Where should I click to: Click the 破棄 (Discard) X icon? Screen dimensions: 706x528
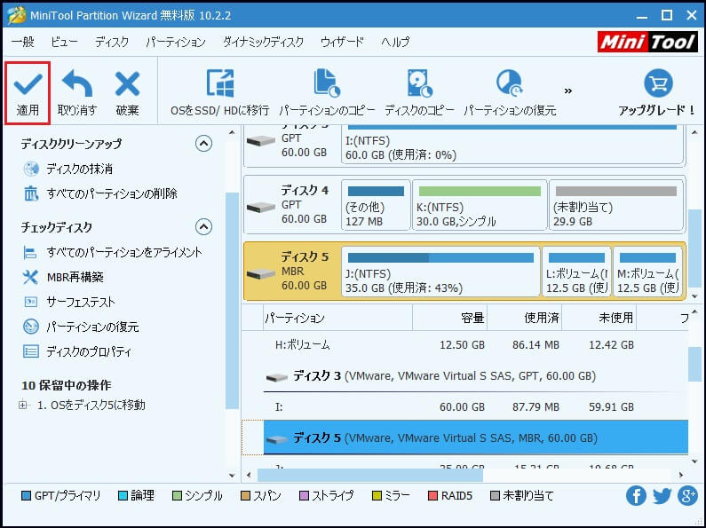127,83
